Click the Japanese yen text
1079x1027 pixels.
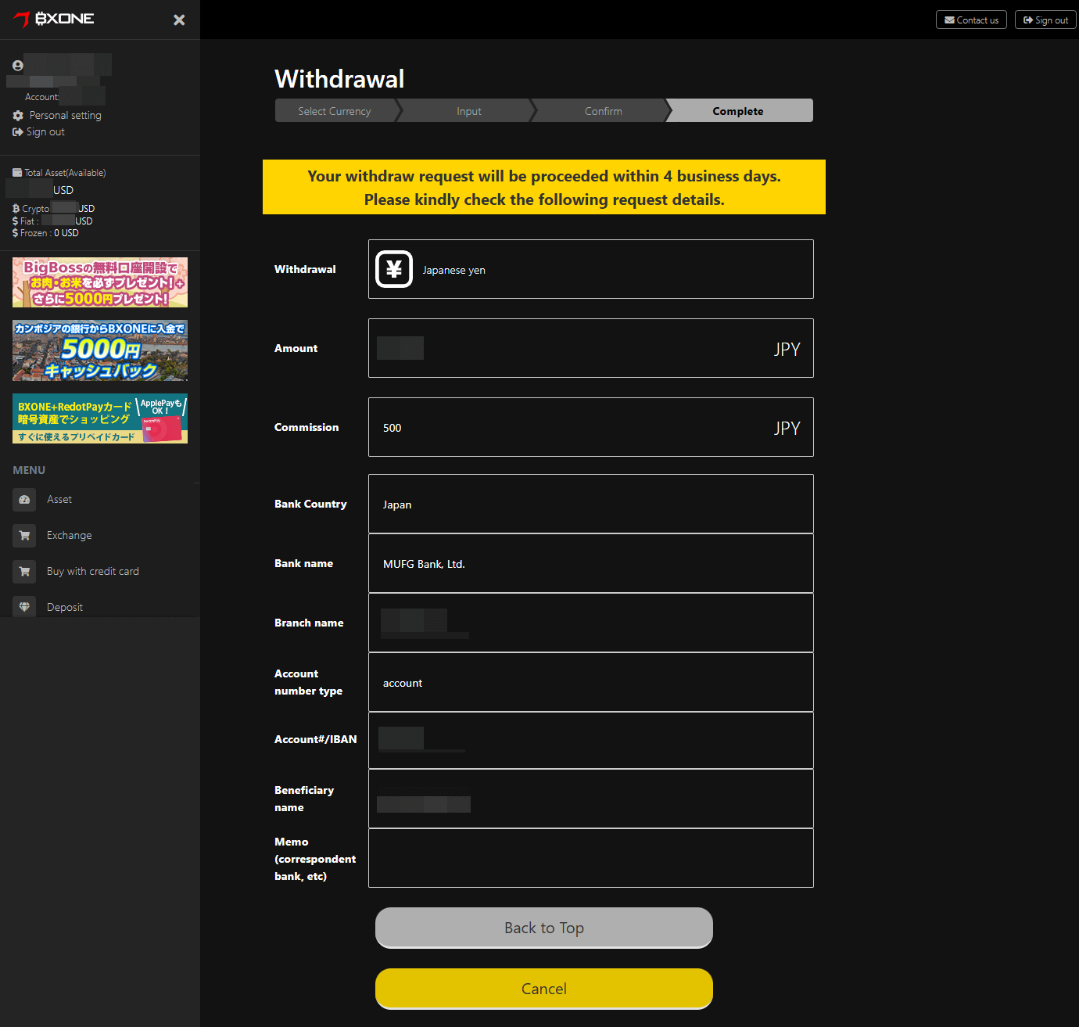pyautogui.click(x=454, y=271)
